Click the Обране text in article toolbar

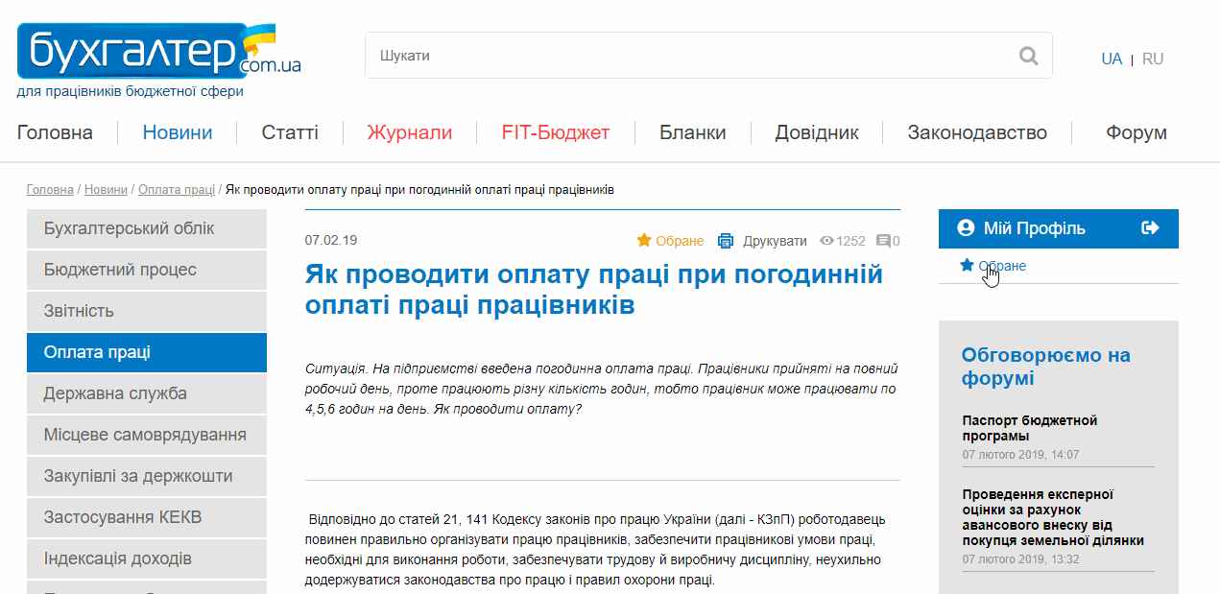tap(680, 241)
